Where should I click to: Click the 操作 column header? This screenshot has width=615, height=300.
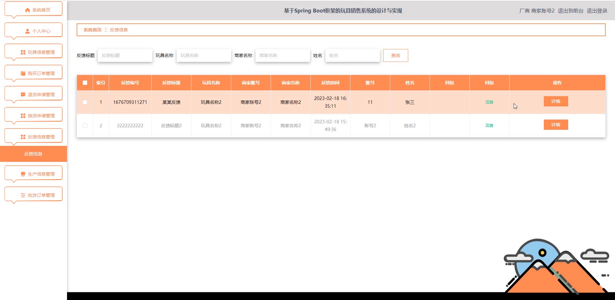click(557, 83)
